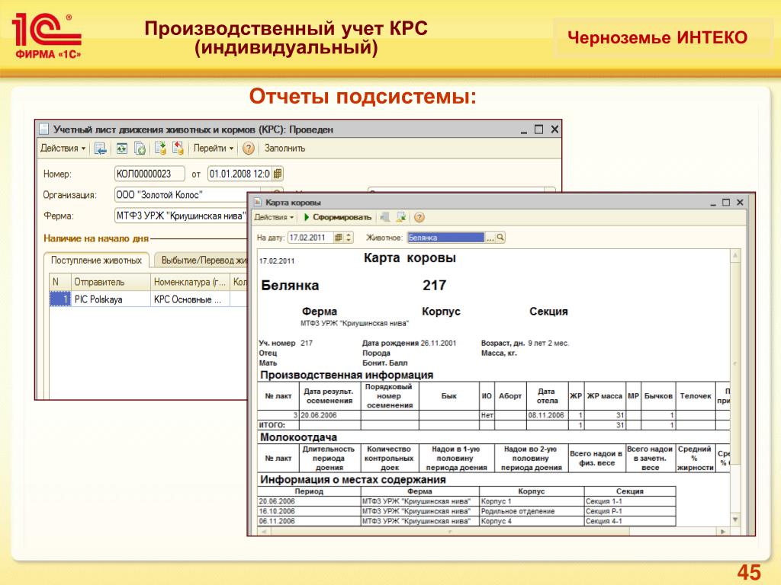Click the Животное field Белянка

click(445, 238)
